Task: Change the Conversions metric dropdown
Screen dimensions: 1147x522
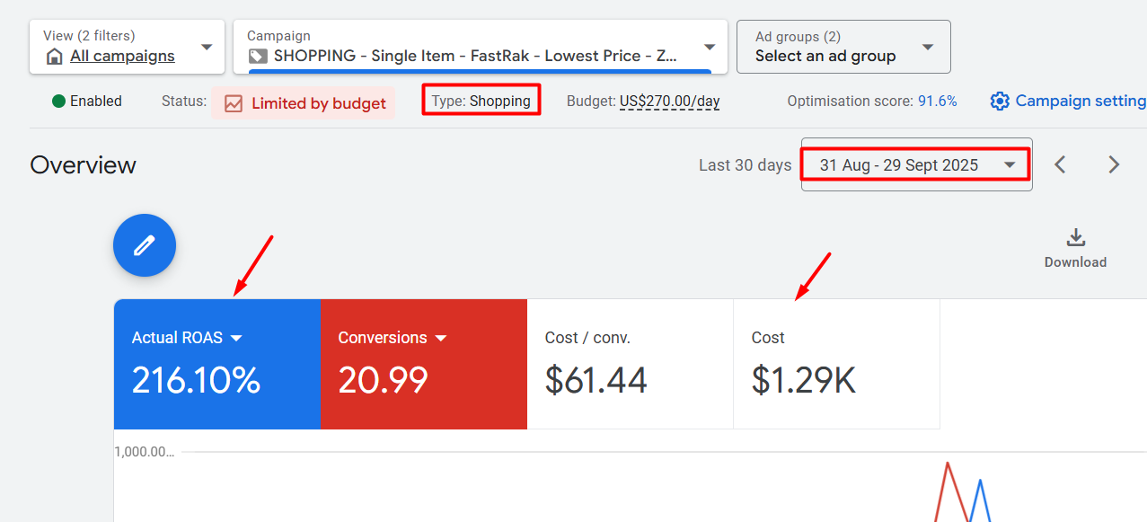Action: coord(441,338)
